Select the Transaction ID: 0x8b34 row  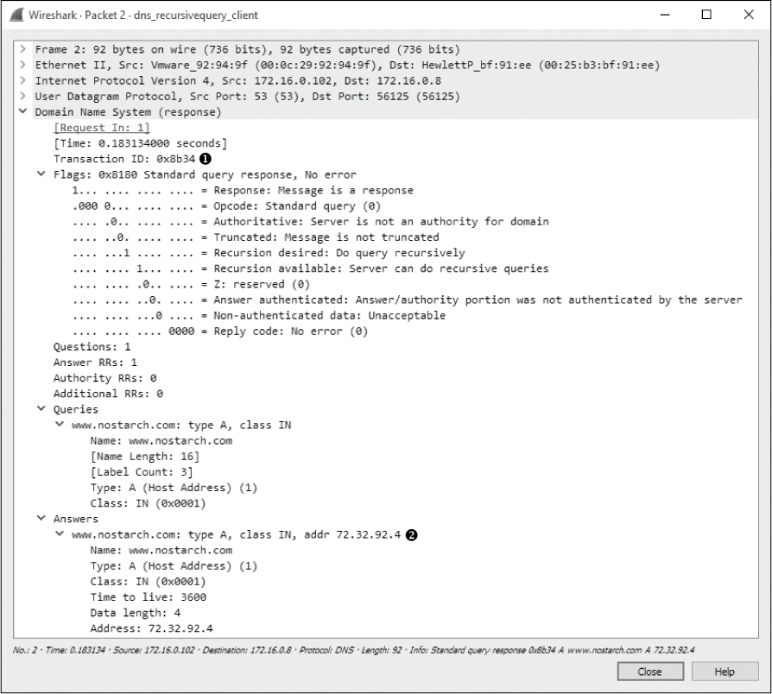click(124, 159)
